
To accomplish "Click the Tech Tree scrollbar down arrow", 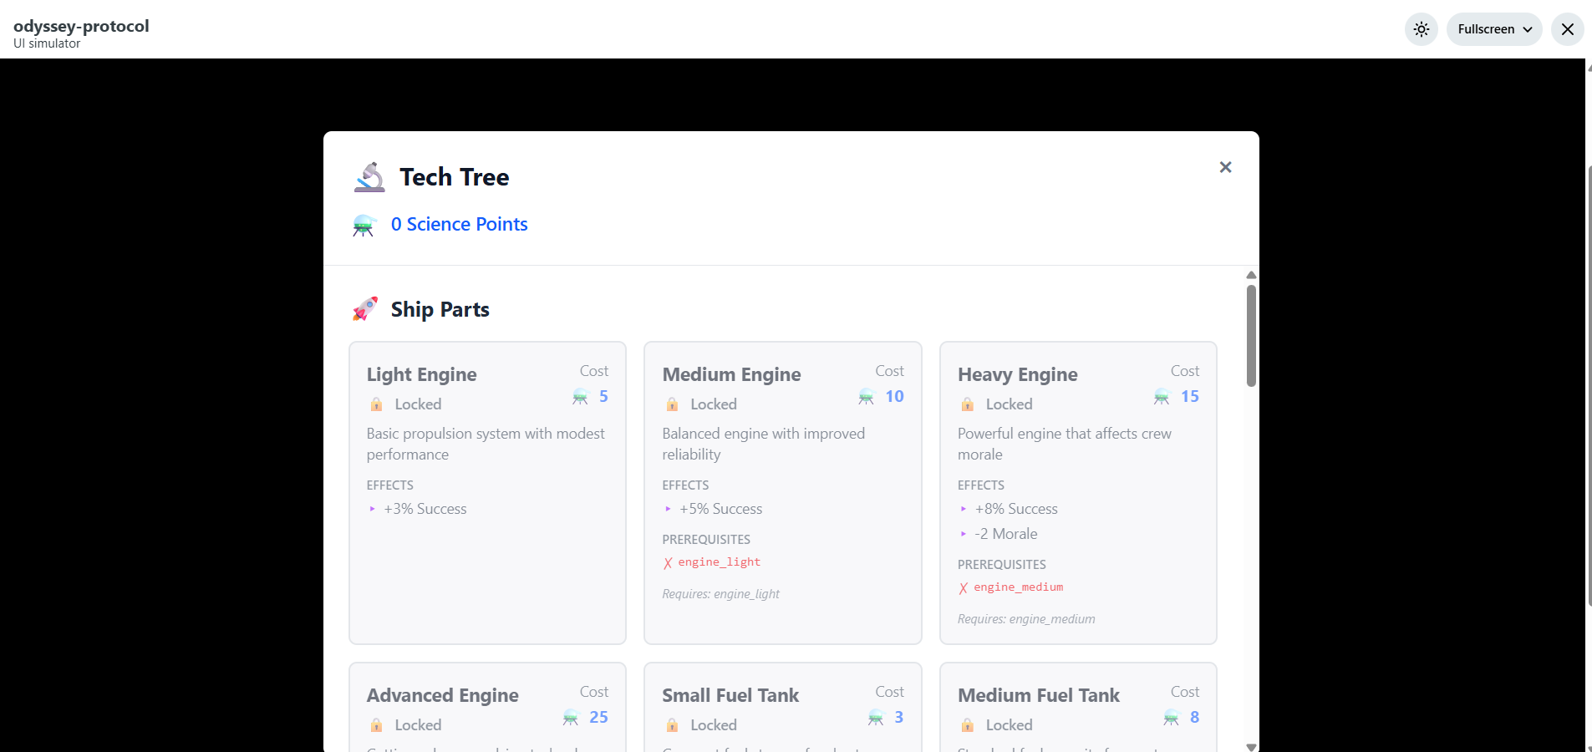I will (x=1251, y=746).
